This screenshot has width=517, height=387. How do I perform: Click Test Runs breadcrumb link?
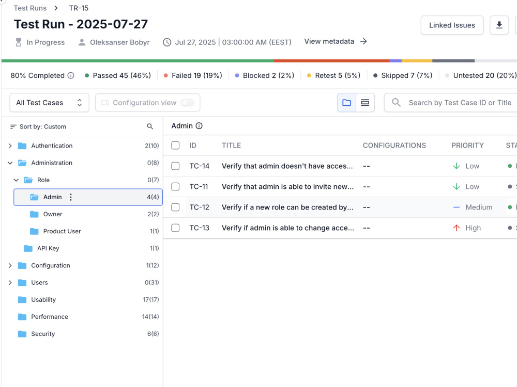click(30, 8)
